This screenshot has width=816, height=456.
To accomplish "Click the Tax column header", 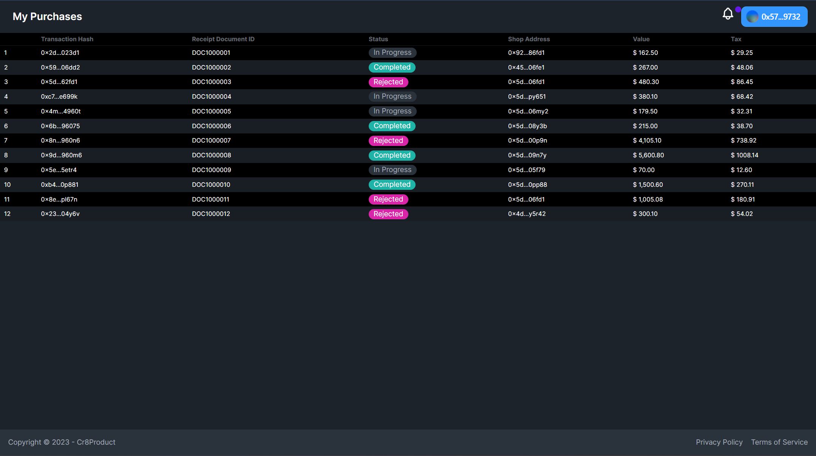I will click(736, 39).
